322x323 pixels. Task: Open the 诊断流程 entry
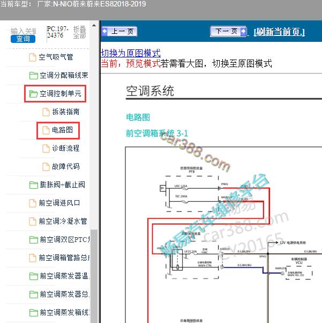66,148
